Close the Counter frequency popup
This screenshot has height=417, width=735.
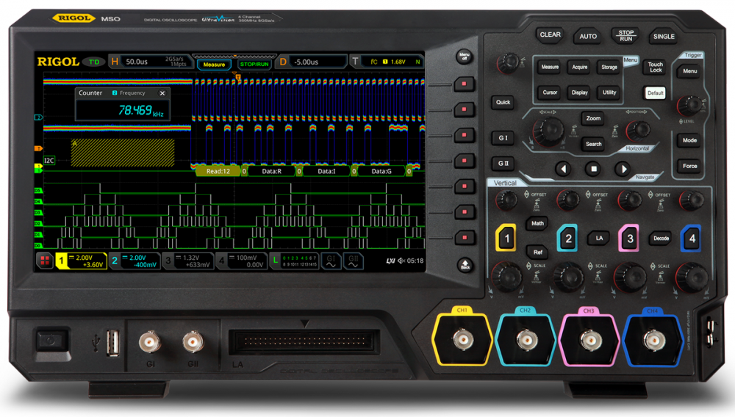[162, 93]
